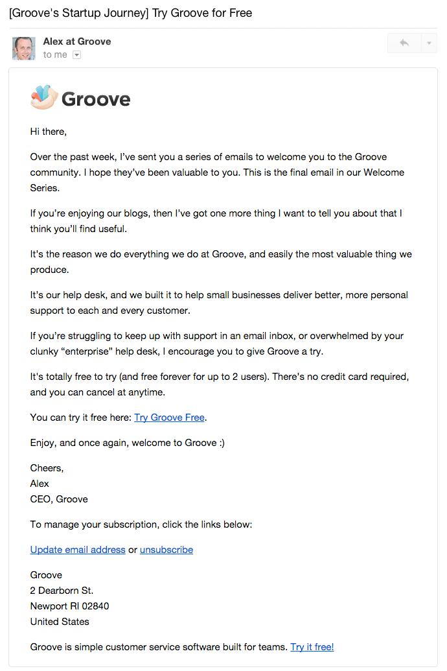Viewport: 447px width, 671px height.
Task: Open the "Try it free!" footer link
Action: 312,647
